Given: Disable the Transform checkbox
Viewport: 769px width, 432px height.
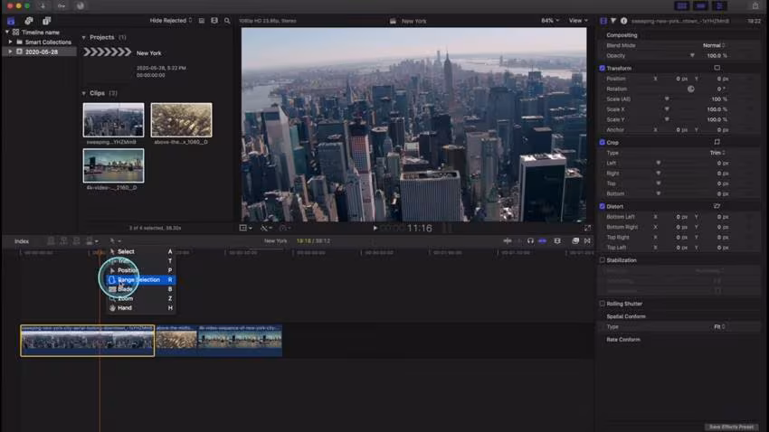Looking at the screenshot, I should [x=603, y=68].
